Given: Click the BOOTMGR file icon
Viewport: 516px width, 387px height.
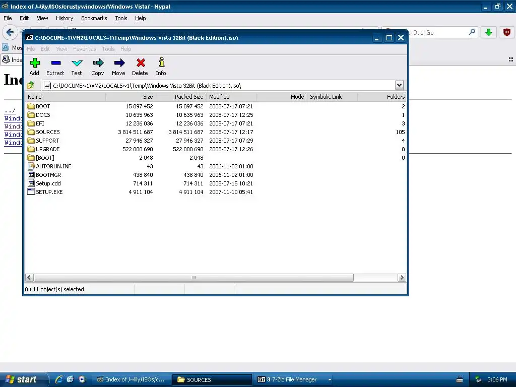Looking at the screenshot, I should pyautogui.click(x=31, y=174).
